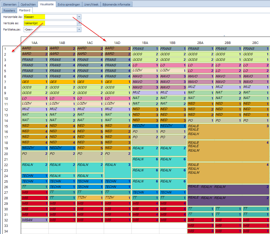Select REALN 1 block in column 1AB
270x234 pixels.
tap(62, 176)
